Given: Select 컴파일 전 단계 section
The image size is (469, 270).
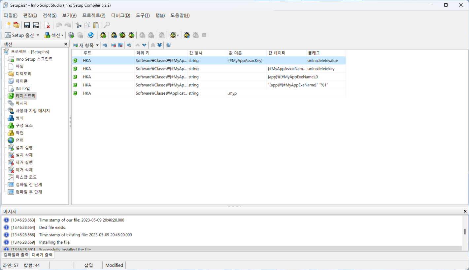Looking at the screenshot, I should point(29,185).
